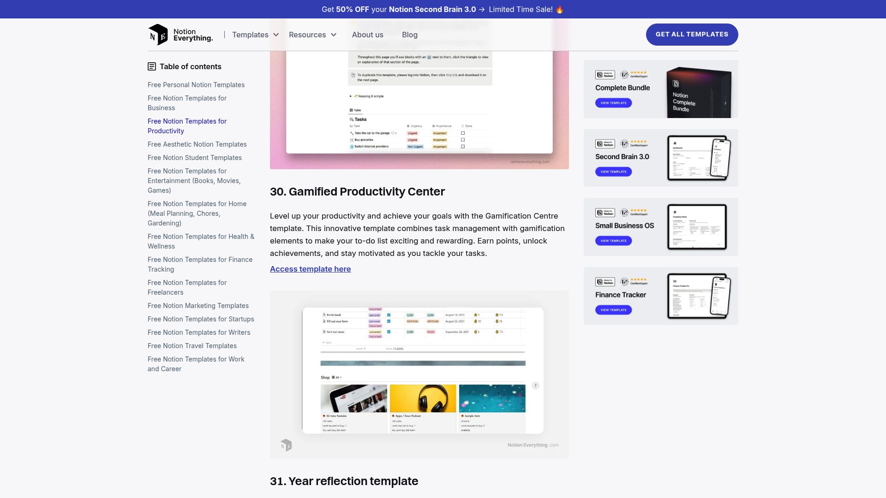Click the GET ALL TEMPLATES button
The image size is (886, 498).
692,35
